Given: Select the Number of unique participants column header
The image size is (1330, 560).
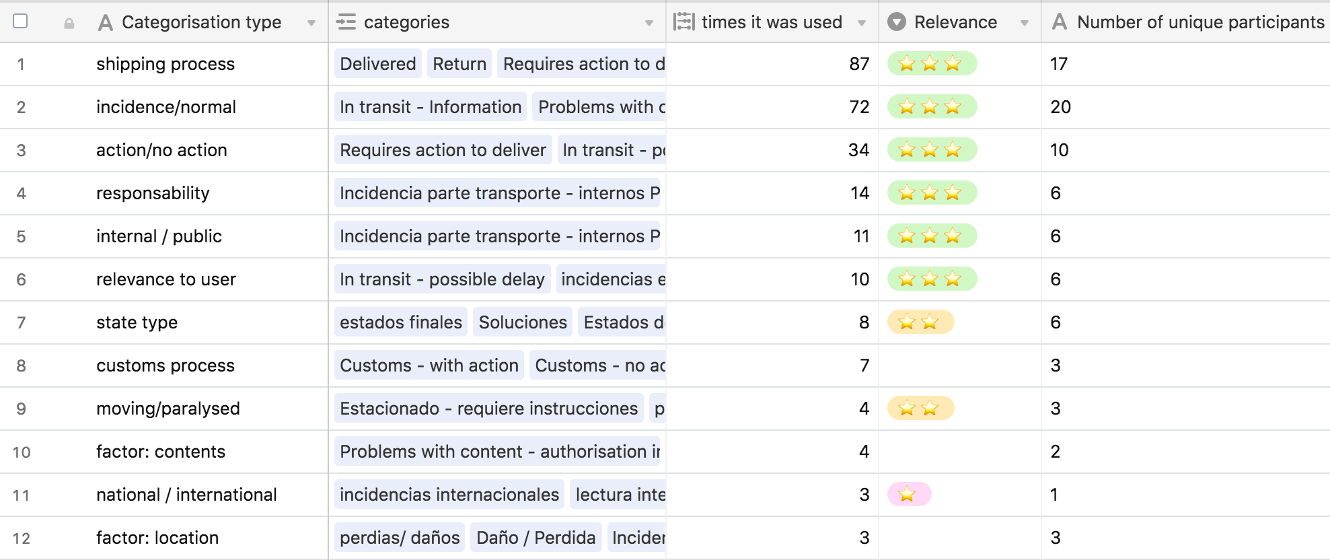Looking at the screenshot, I should pos(1185,22).
